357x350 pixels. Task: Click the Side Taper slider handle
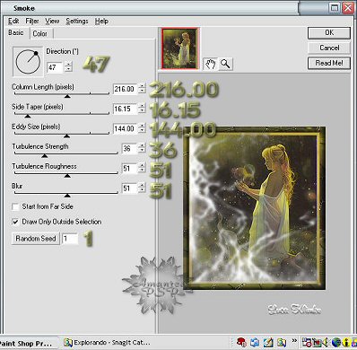click(x=28, y=116)
